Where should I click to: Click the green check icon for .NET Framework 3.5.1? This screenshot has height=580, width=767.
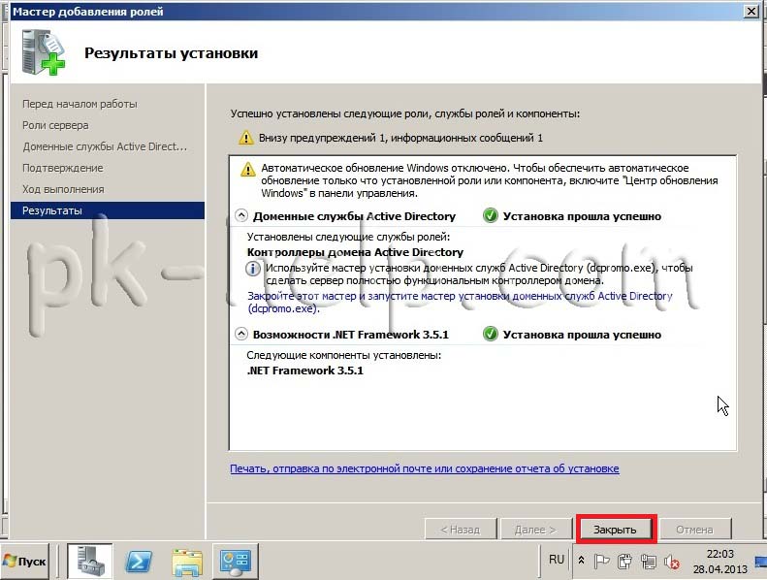pos(490,334)
